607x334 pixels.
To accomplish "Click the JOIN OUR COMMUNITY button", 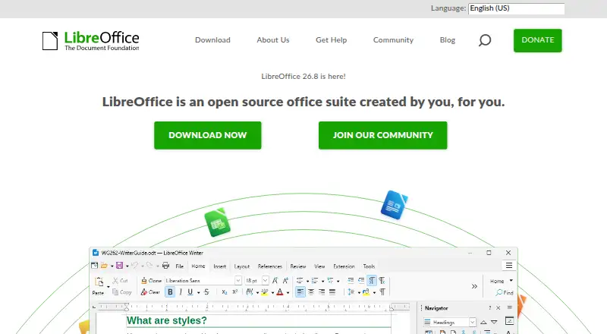I will 383,135.
